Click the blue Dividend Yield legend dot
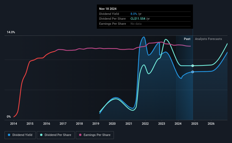The image size is (232, 143). click(x=9, y=135)
